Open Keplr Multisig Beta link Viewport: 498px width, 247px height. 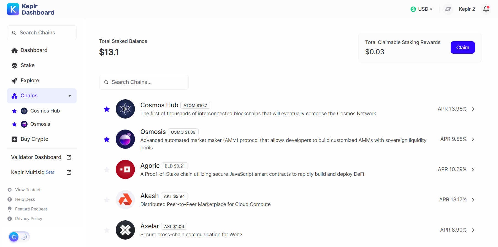pyautogui.click(x=42, y=172)
